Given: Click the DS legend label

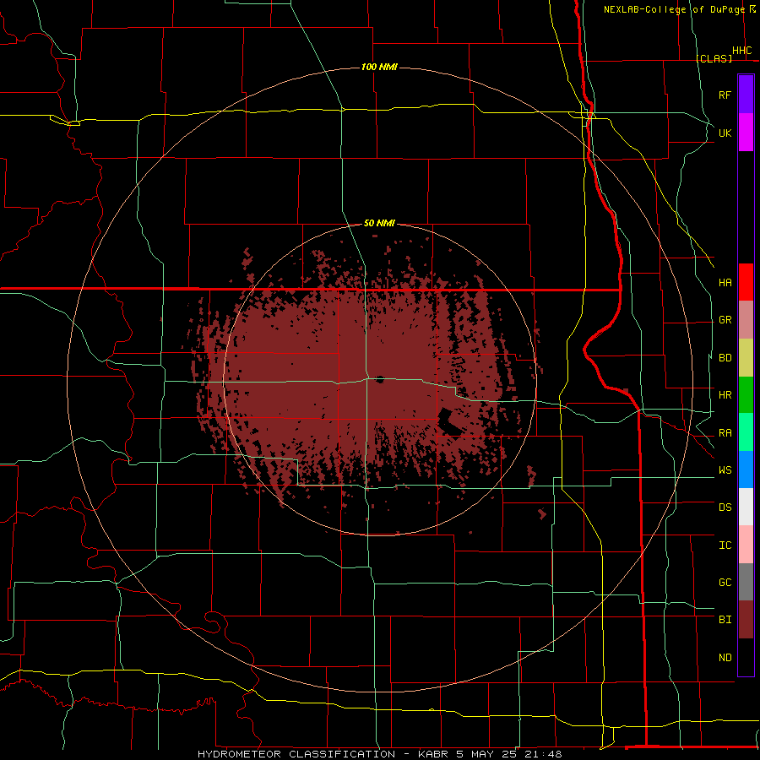Looking at the screenshot, I should click(725, 508).
